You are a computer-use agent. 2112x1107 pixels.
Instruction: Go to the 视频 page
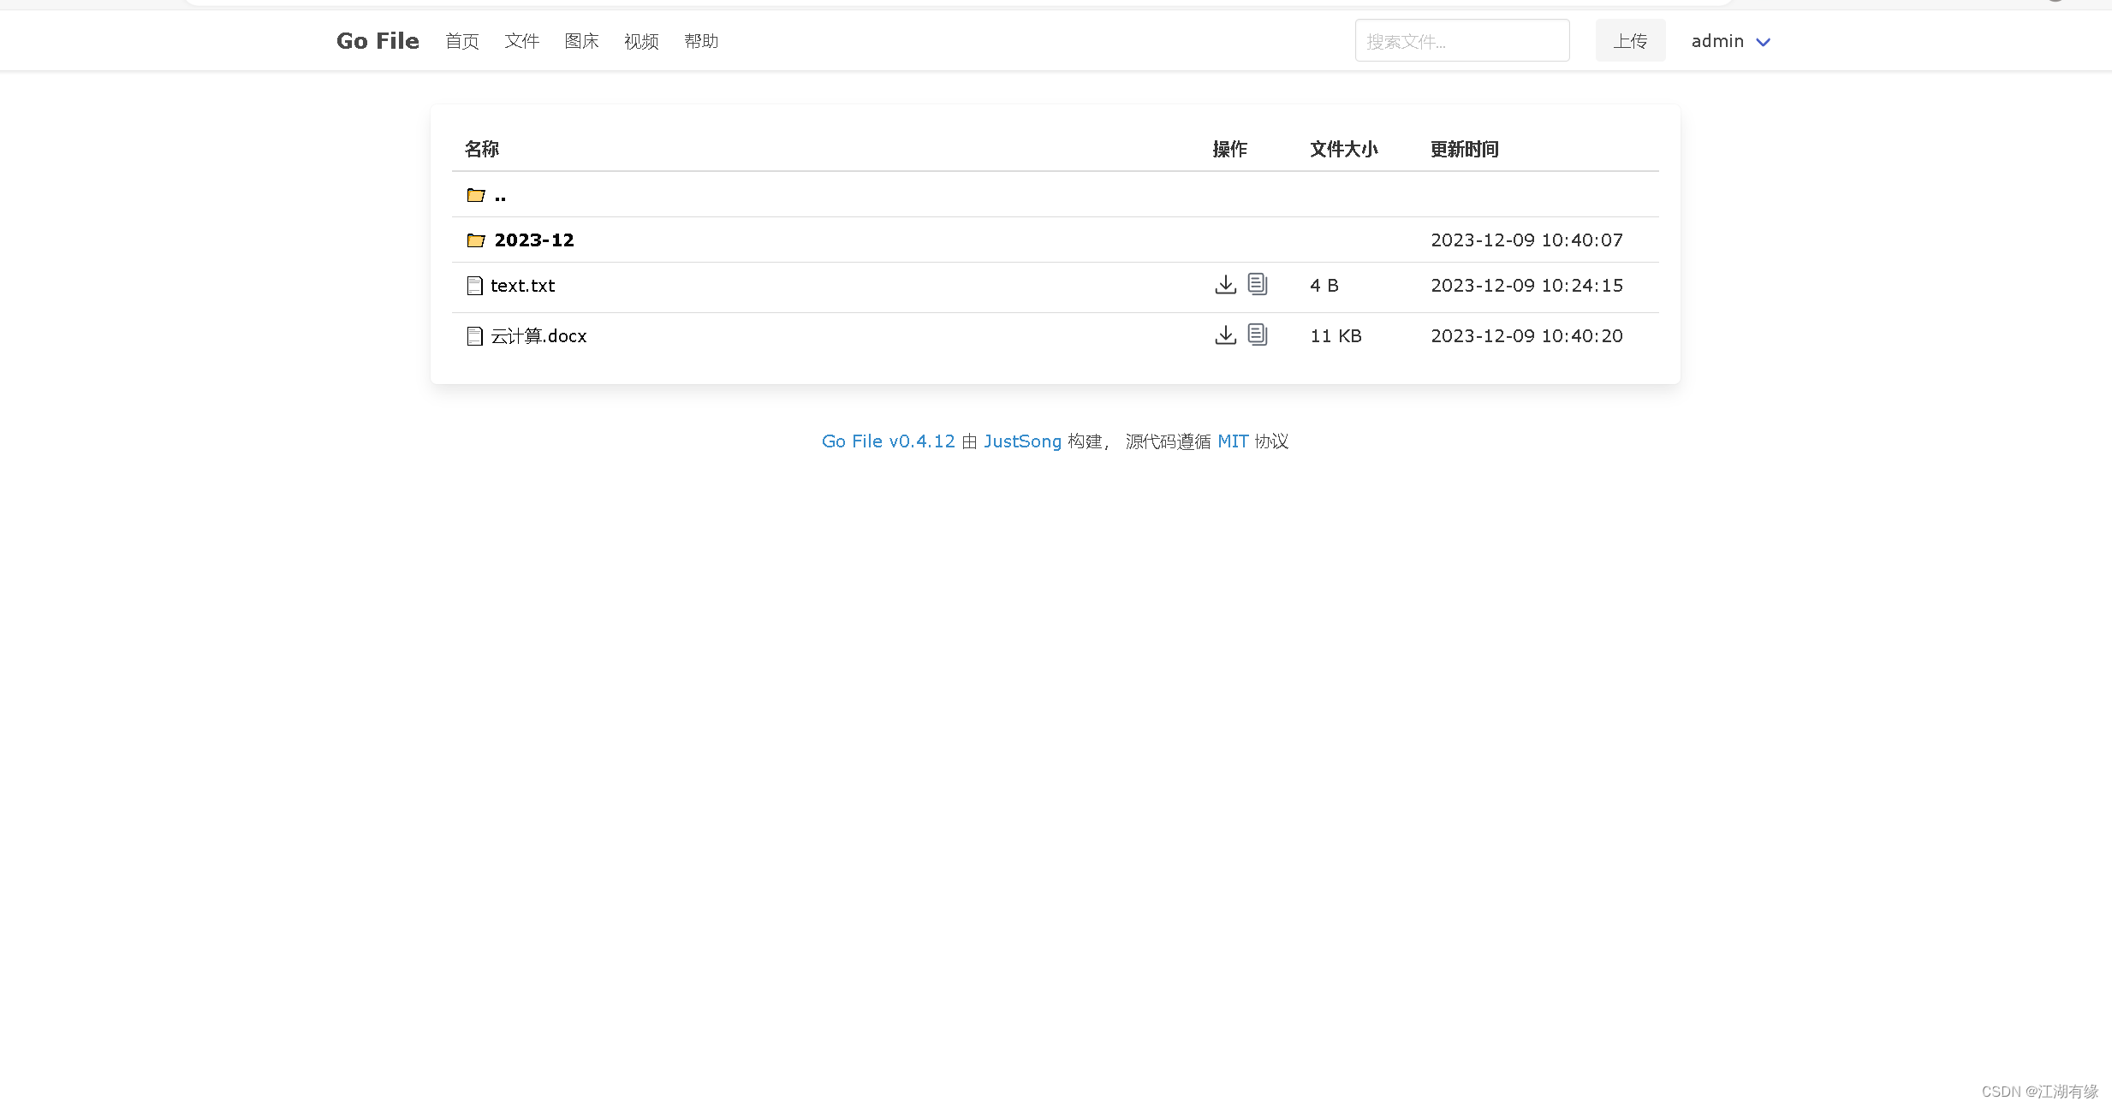pos(641,41)
